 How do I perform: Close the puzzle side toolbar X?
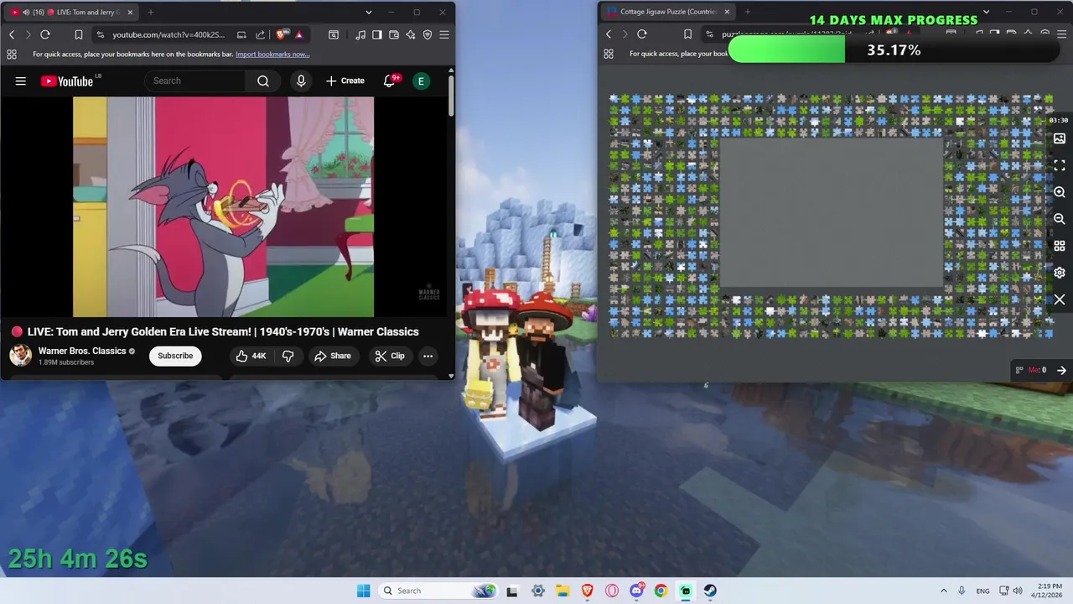coord(1060,299)
